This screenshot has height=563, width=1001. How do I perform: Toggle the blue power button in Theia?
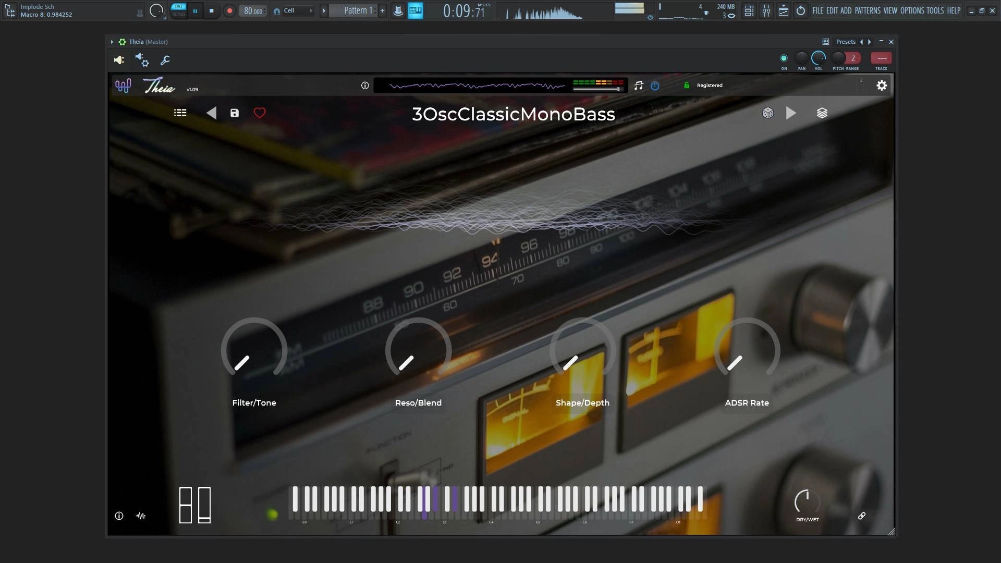pos(655,85)
